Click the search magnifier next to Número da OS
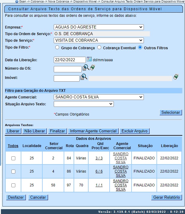 86,68
